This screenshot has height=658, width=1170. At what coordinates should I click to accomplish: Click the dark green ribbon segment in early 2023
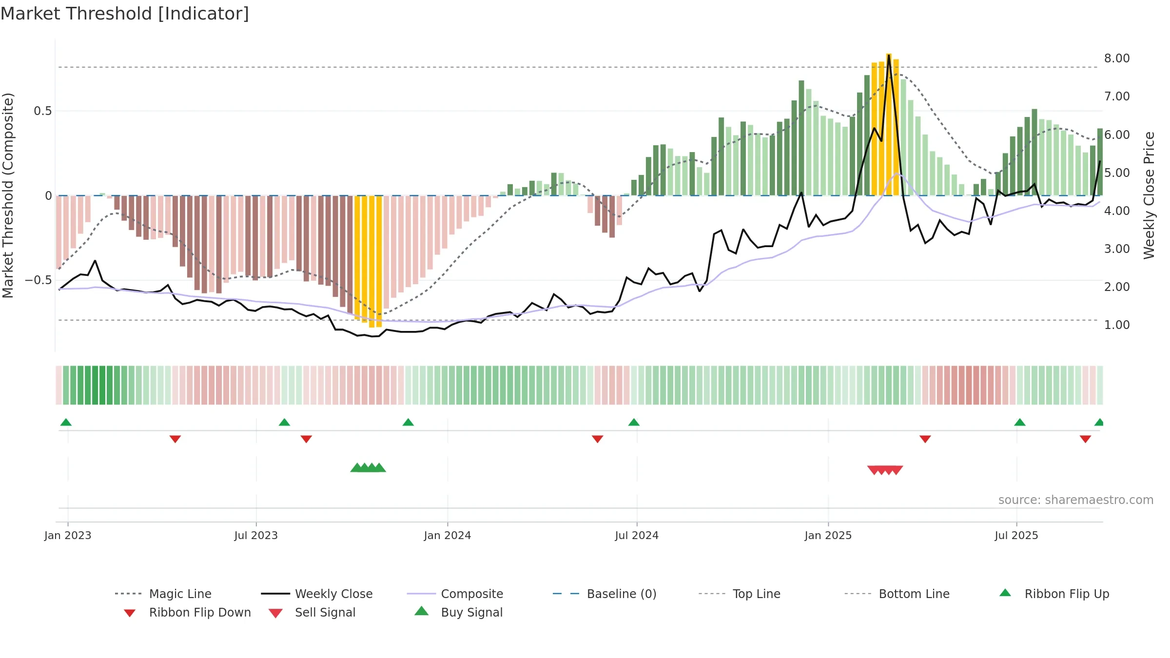coord(99,385)
